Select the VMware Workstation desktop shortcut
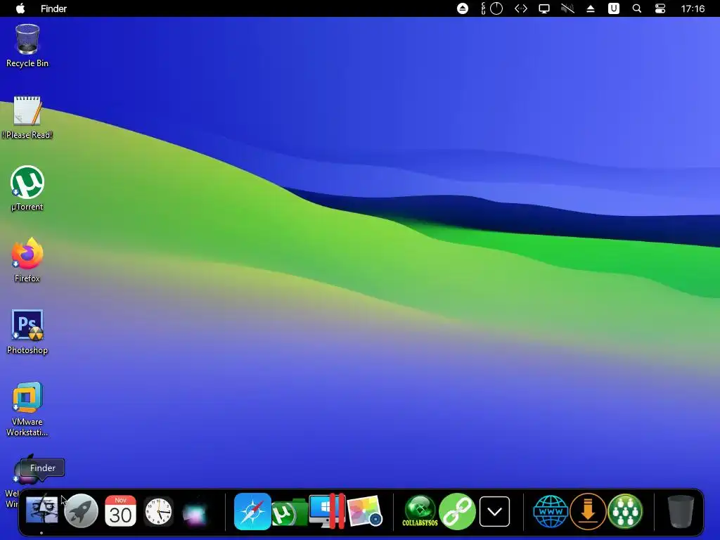This screenshot has height=540, width=720. 27,409
